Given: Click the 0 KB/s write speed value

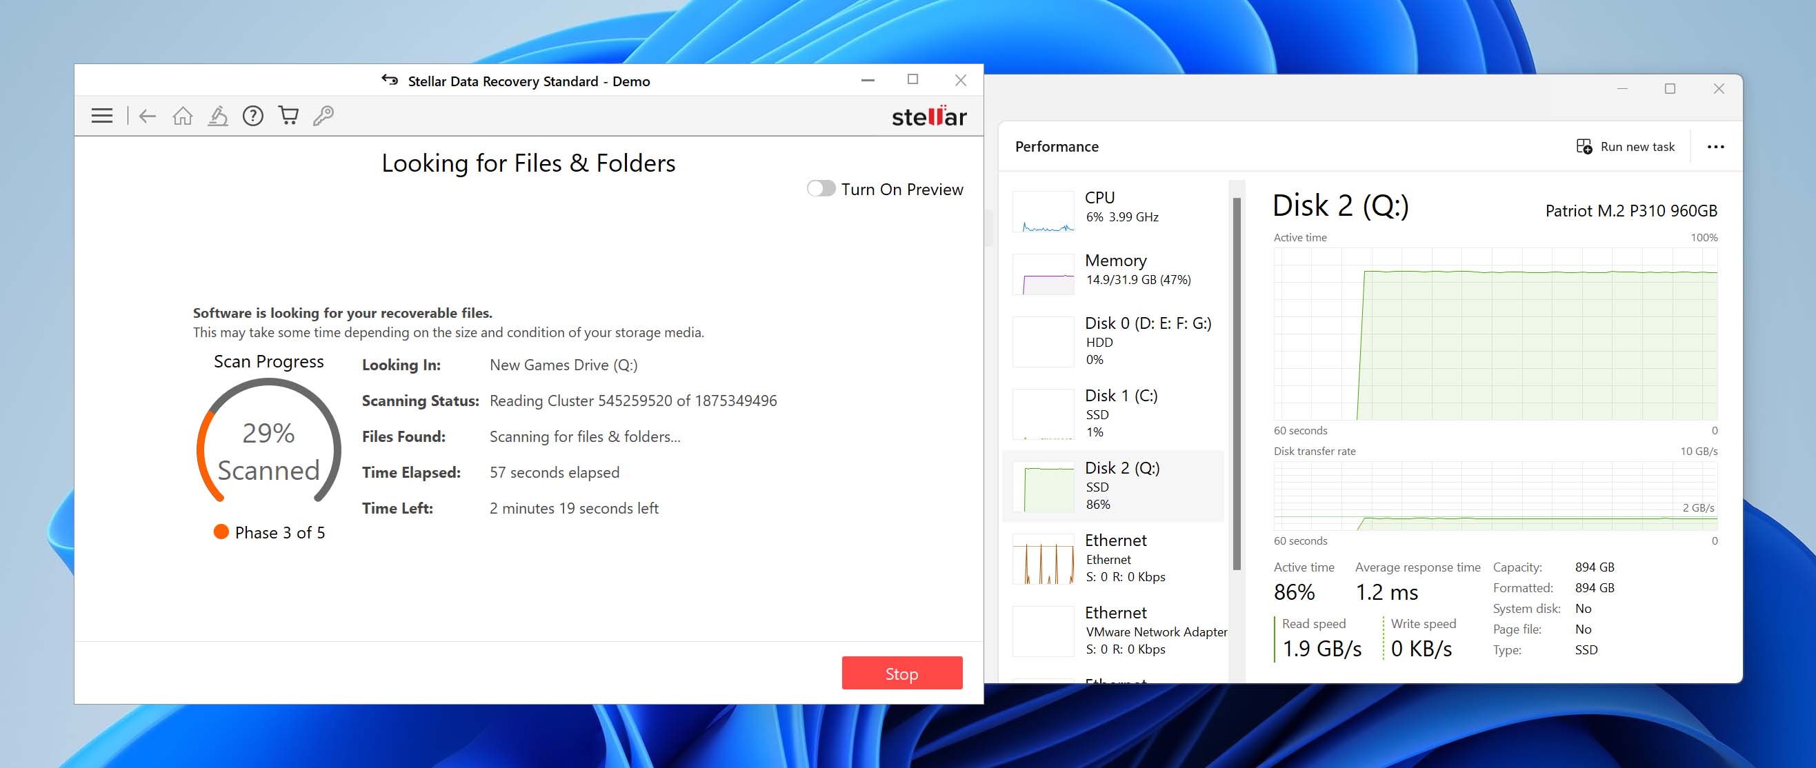Looking at the screenshot, I should [1421, 648].
